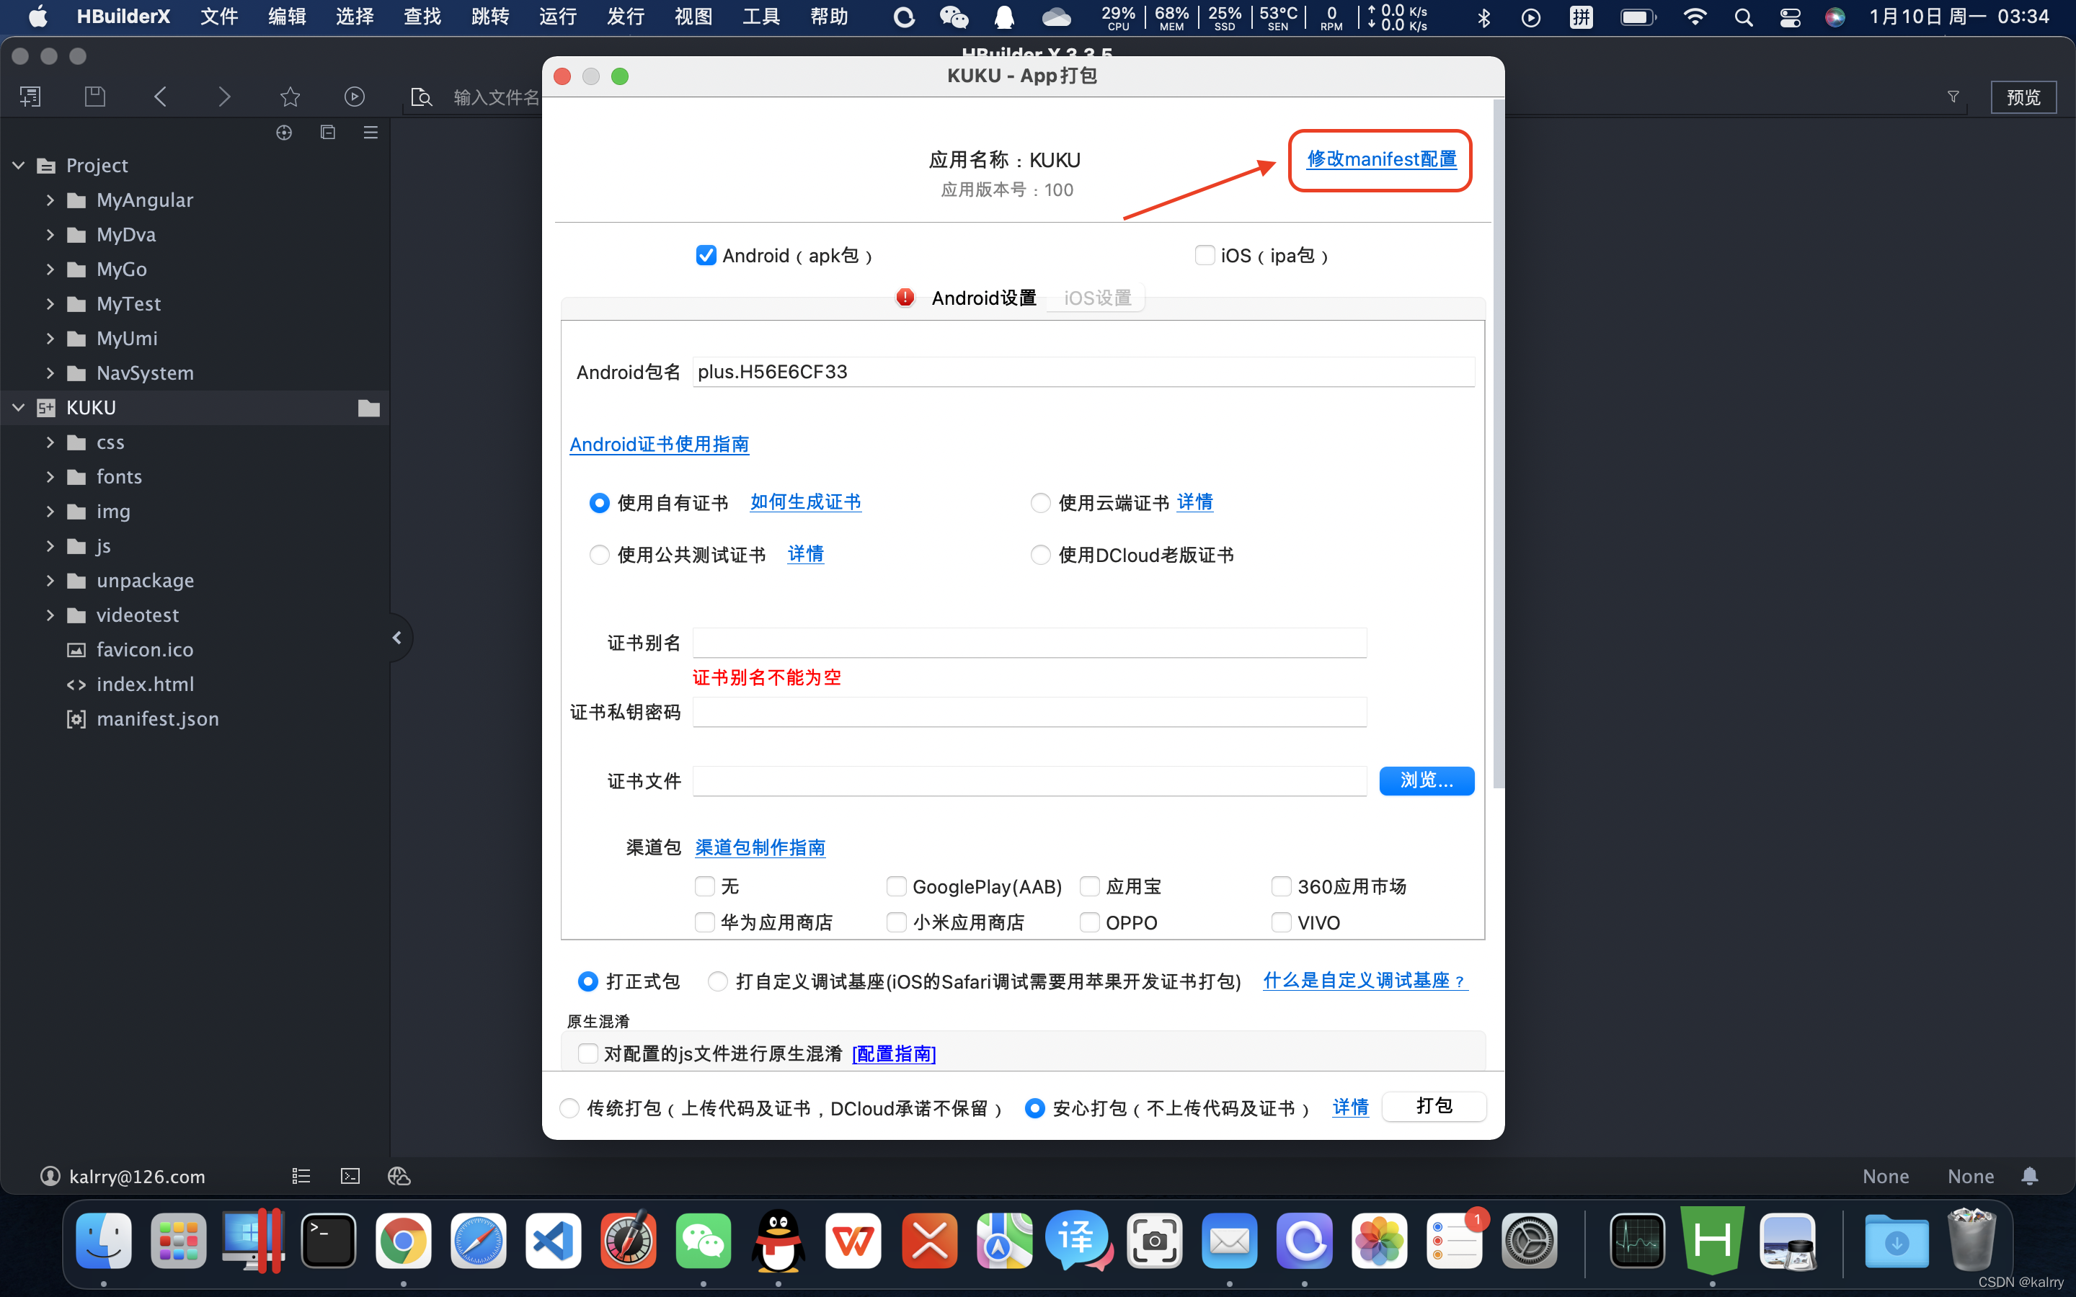Click the 如何生成证书 link

point(805,503)
